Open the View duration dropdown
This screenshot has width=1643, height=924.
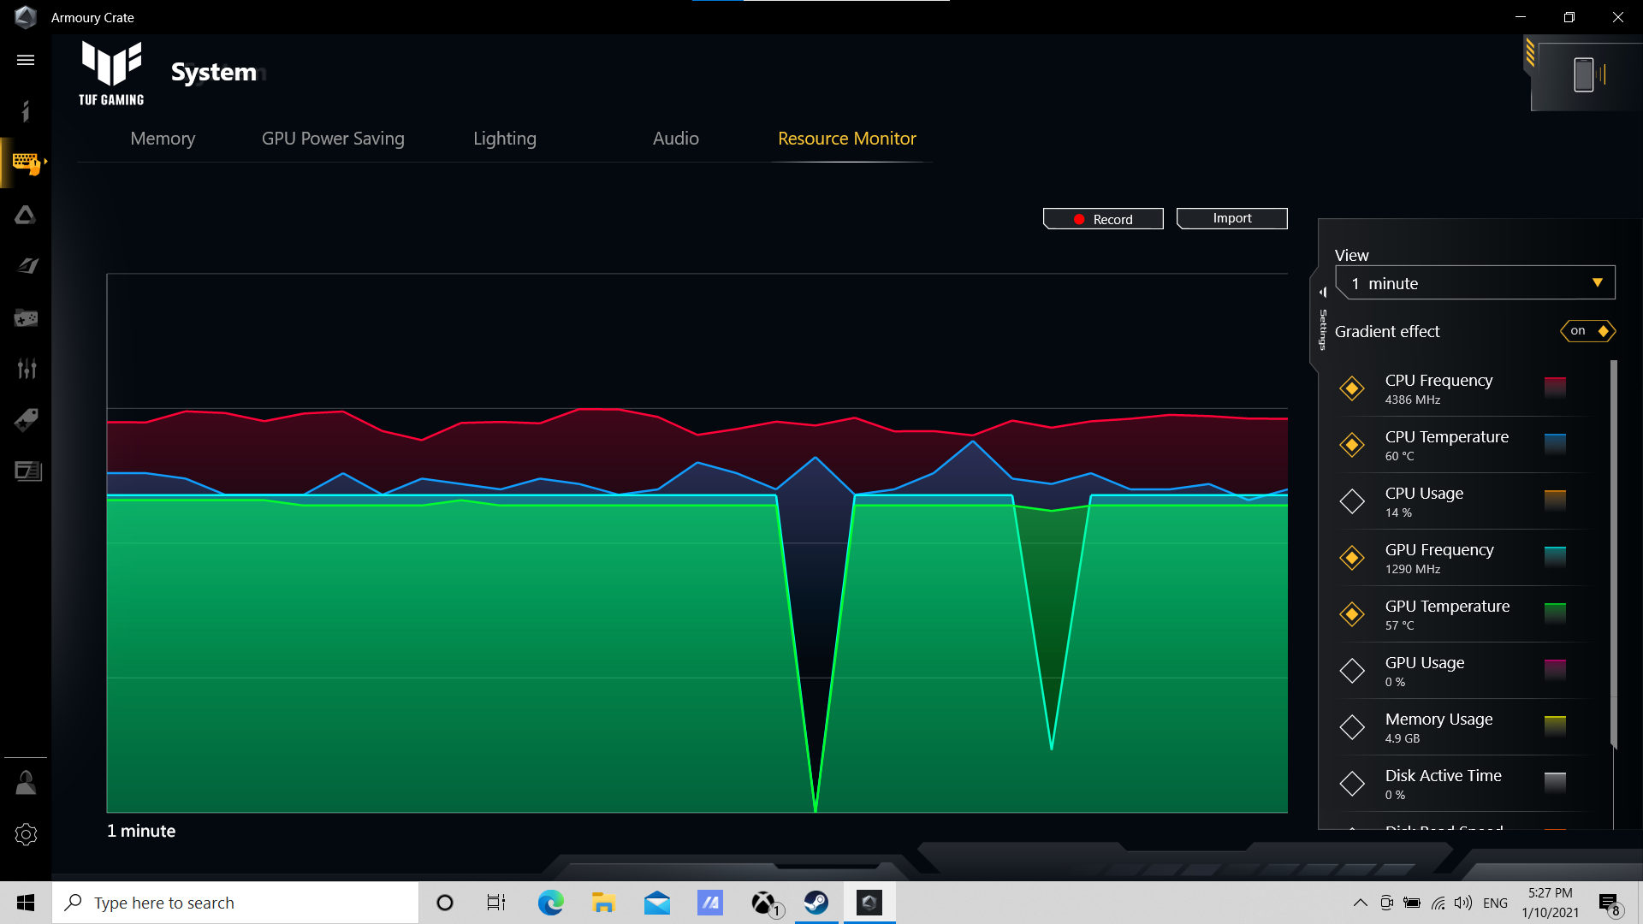1475,283
